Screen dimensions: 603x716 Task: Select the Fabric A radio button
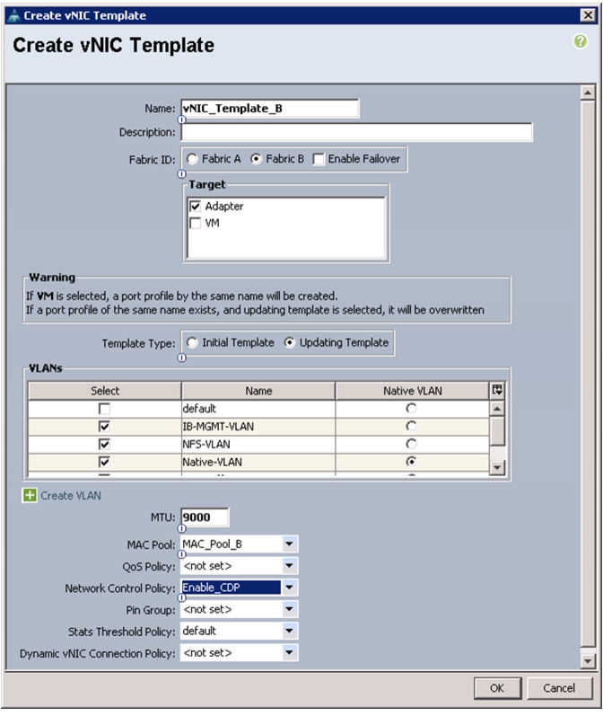click(192, 159)
